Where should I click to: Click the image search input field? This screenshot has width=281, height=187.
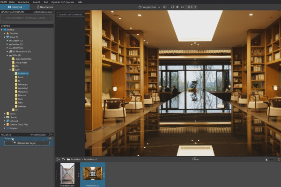27,18
